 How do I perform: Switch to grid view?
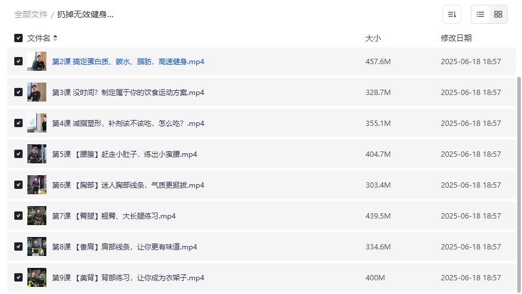point(498,14)
